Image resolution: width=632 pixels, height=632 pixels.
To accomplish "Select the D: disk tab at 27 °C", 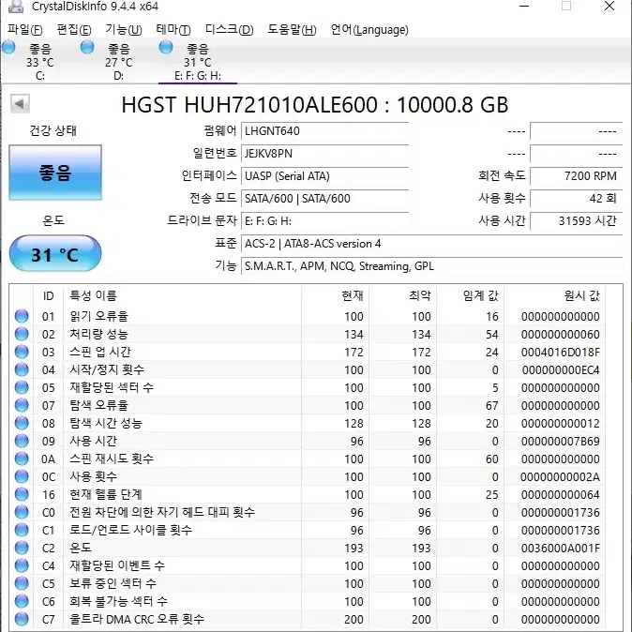I will click(118, 62).
